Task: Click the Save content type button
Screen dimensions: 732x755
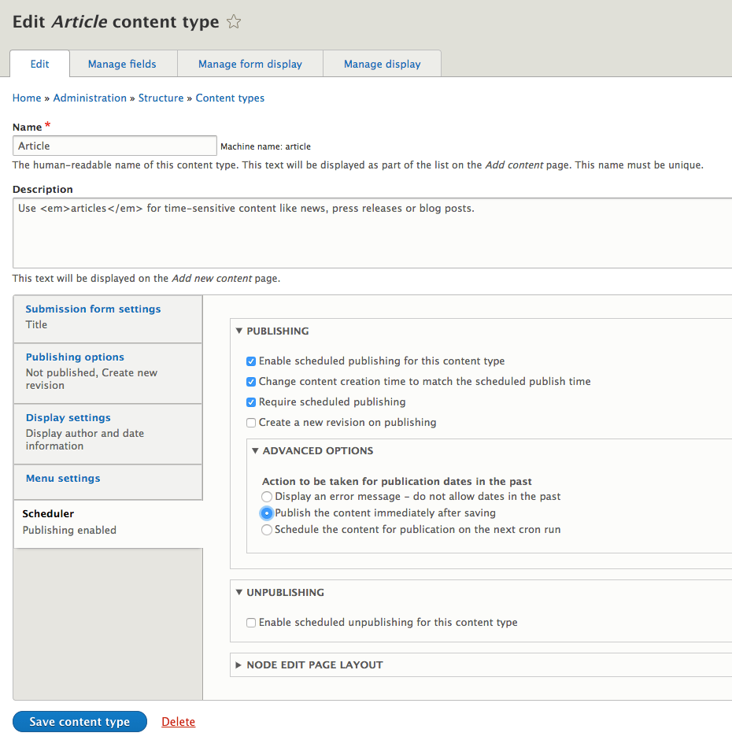Action: (79, 722)
